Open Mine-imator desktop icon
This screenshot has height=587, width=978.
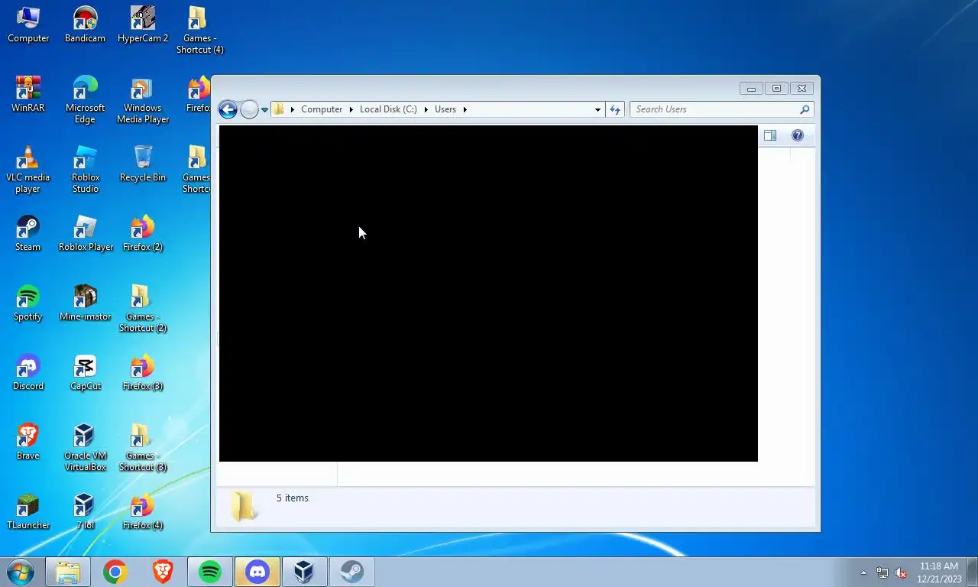(85, 303)
